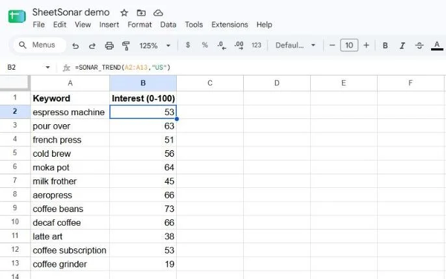
Task: Select the pour over cell
Action: coord(70,126)
